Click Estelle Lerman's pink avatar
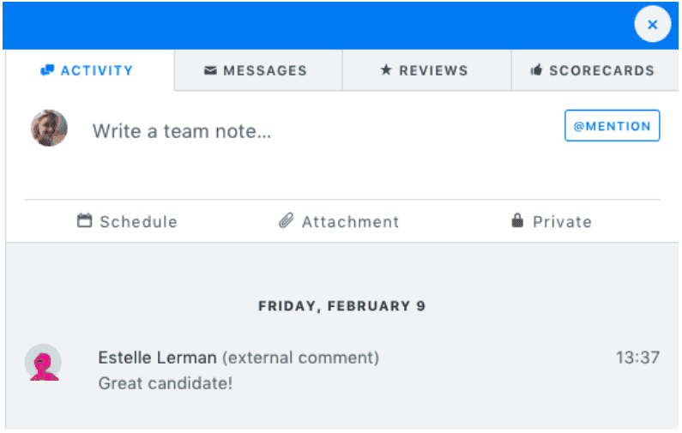 tap(43, 362)
